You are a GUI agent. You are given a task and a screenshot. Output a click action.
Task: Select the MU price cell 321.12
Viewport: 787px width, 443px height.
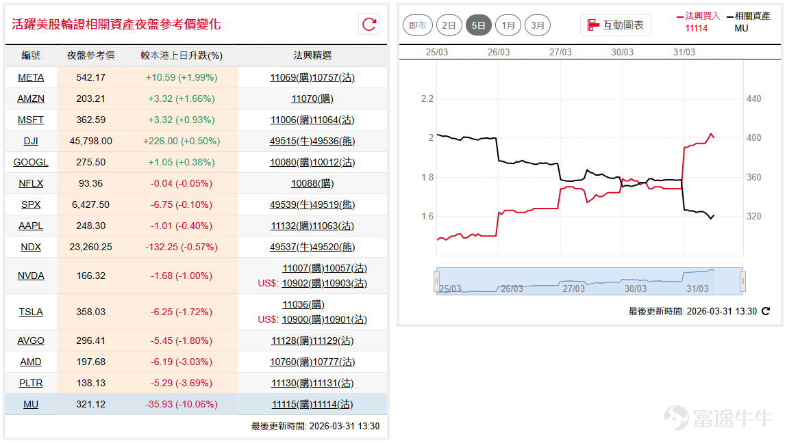(91, 405)
